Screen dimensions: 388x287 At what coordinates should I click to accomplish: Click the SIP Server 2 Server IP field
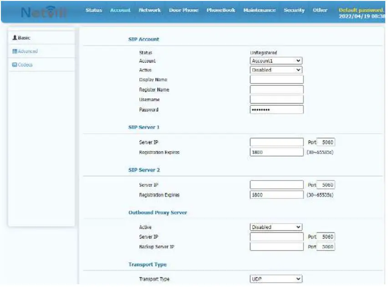pos(276,185)
